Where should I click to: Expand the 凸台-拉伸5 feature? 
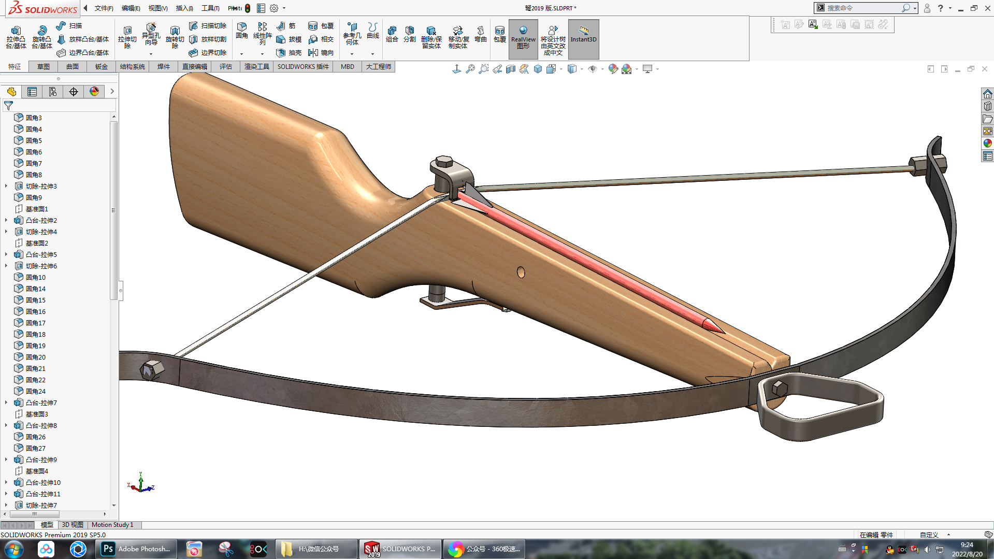[6, 254]
